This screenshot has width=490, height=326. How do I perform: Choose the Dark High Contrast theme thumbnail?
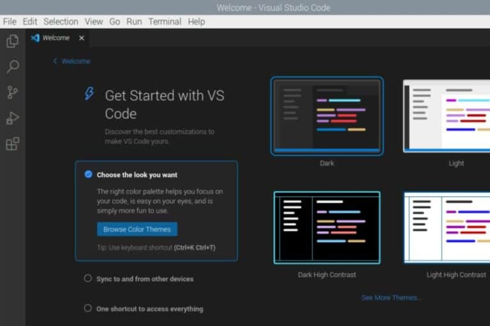[327, 228]
